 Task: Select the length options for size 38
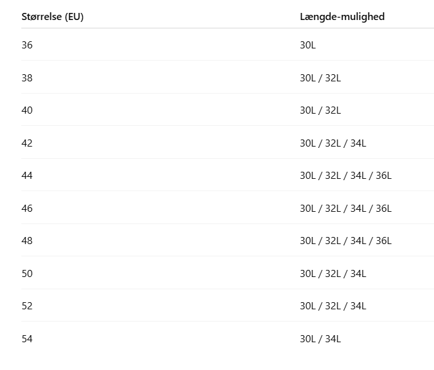320,78
